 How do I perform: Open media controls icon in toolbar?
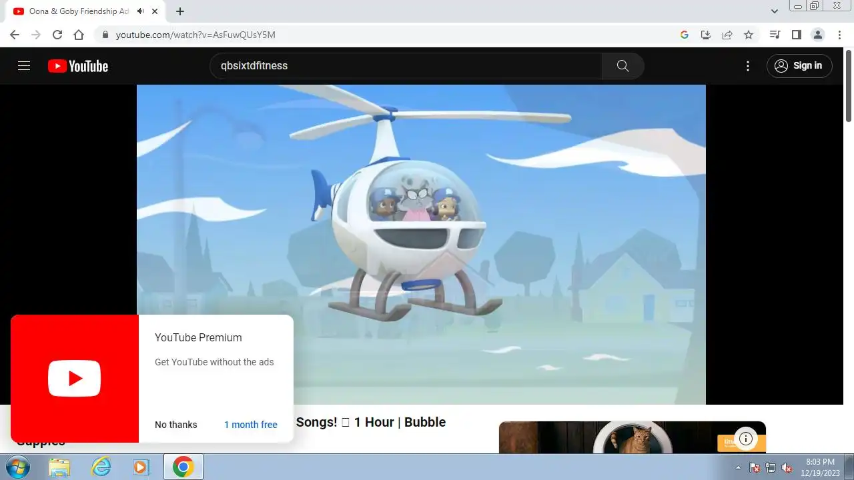coord(775,35)
